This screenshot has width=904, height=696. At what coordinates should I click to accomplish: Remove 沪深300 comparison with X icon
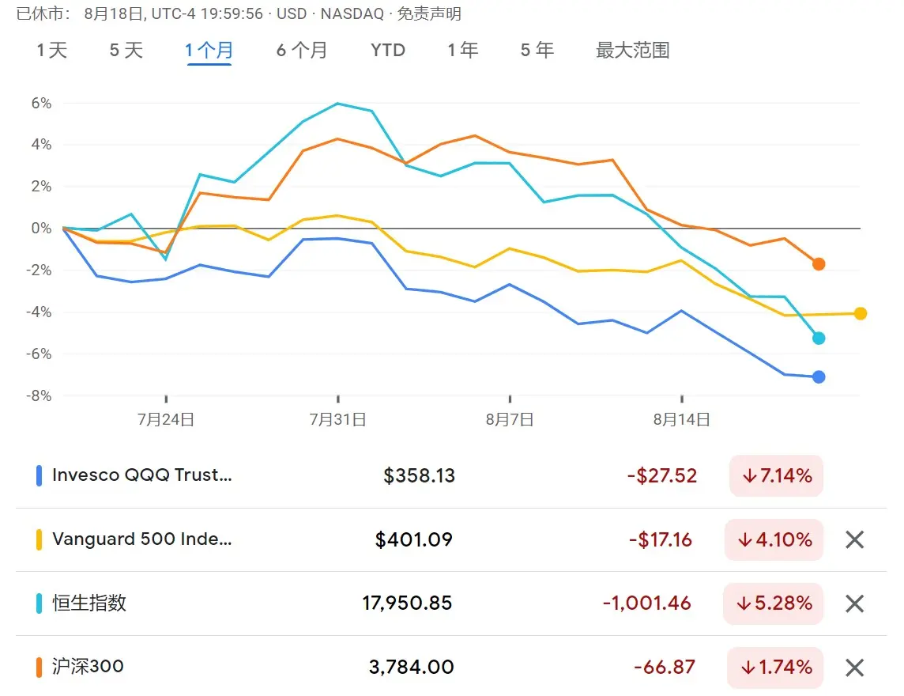854,668
